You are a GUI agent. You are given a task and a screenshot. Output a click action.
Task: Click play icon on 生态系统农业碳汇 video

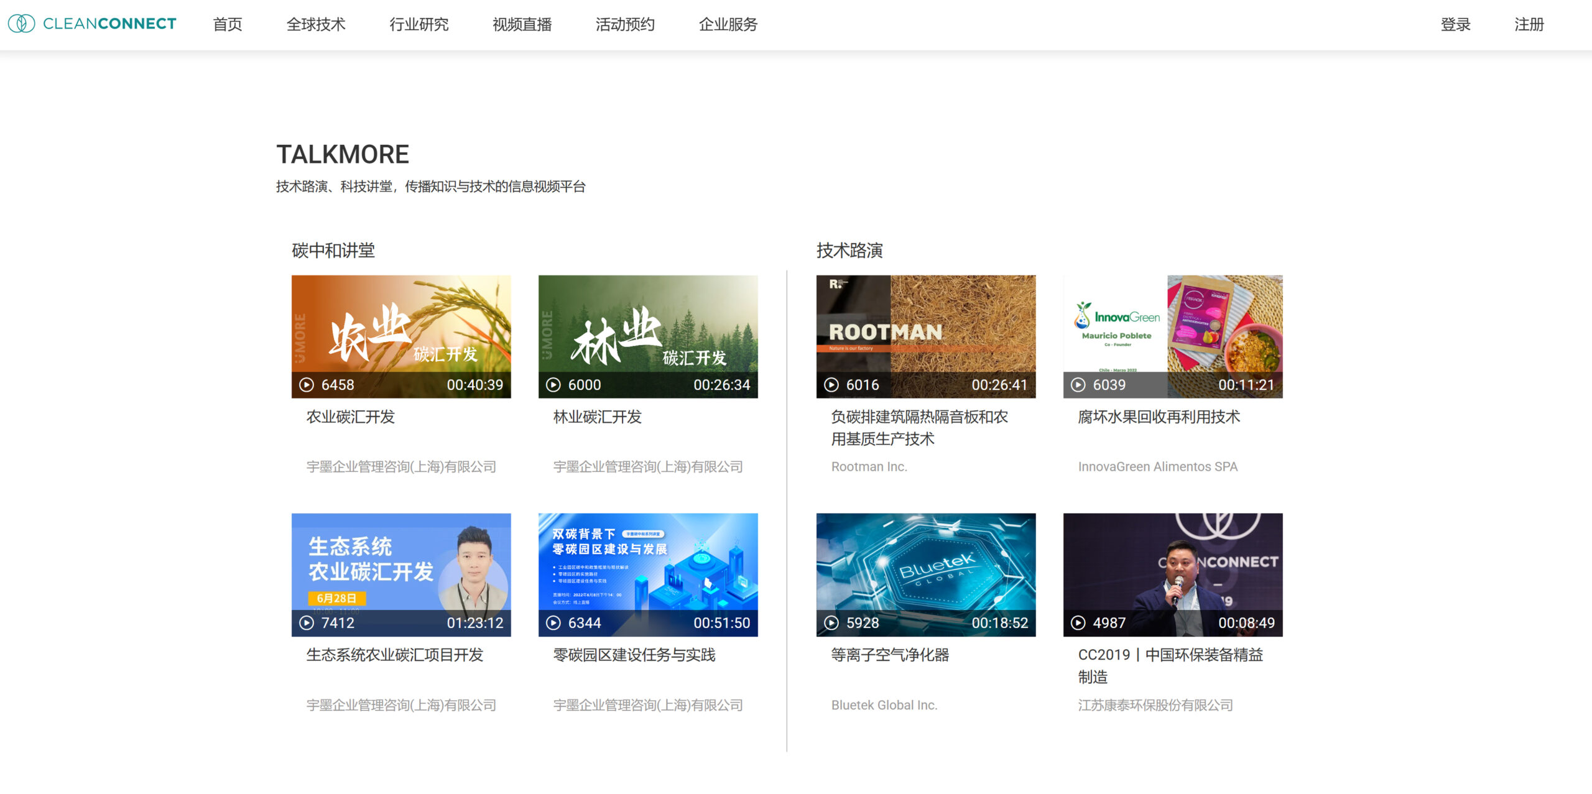[x=307, y=623]
